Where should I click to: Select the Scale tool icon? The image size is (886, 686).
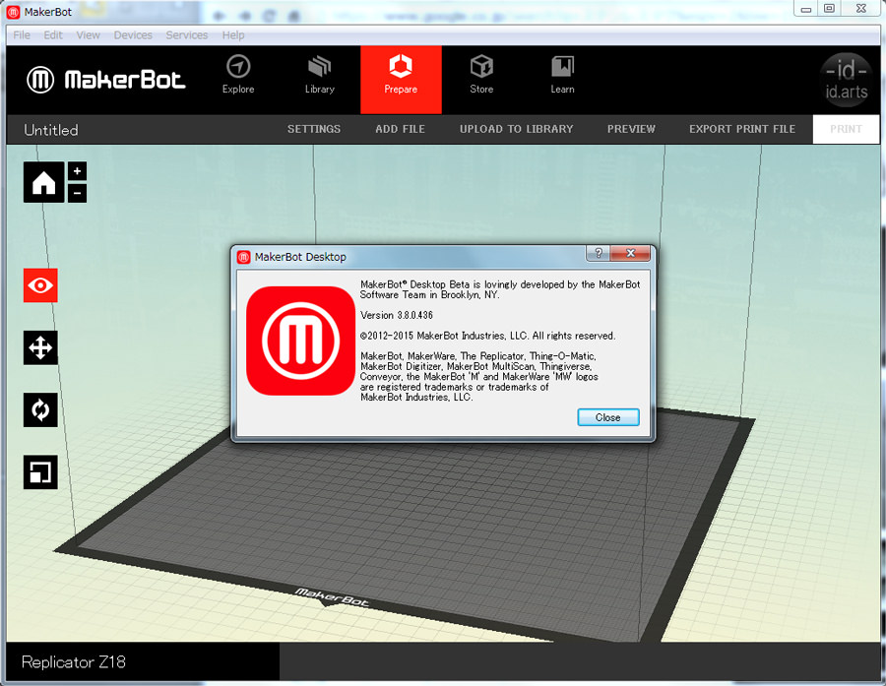[40, 472]
